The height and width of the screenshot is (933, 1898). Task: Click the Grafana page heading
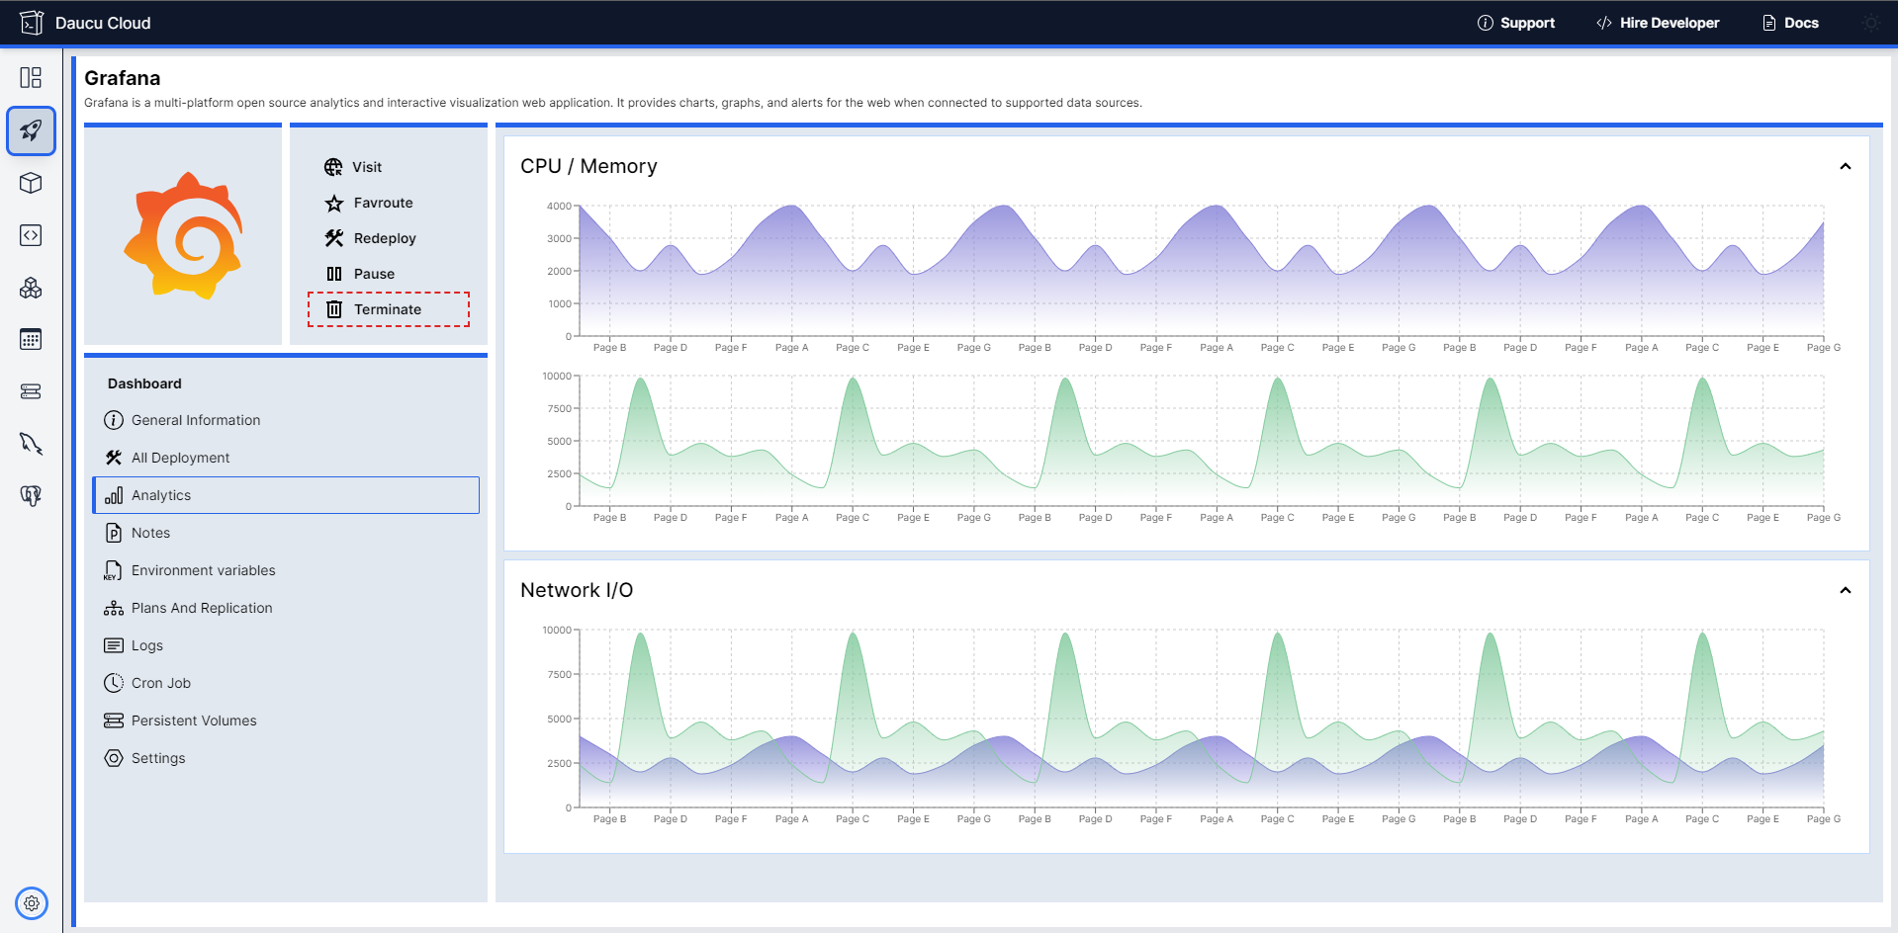(x=122, y=78)
